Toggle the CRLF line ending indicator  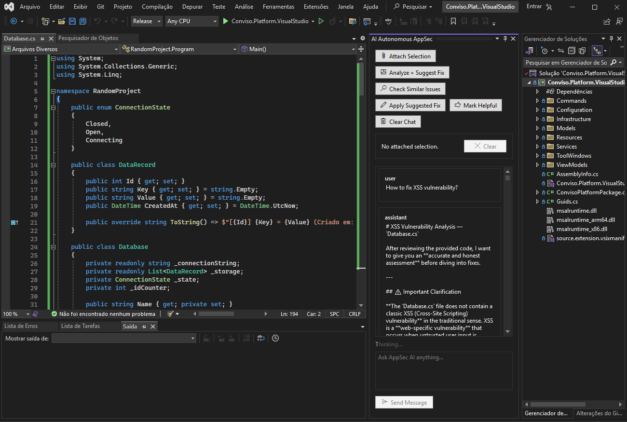tap(354, 314)
